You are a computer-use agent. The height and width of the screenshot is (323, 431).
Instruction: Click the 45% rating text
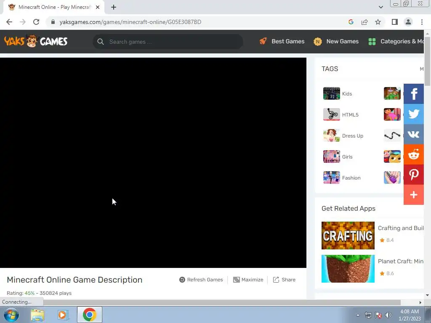point(30,293)
